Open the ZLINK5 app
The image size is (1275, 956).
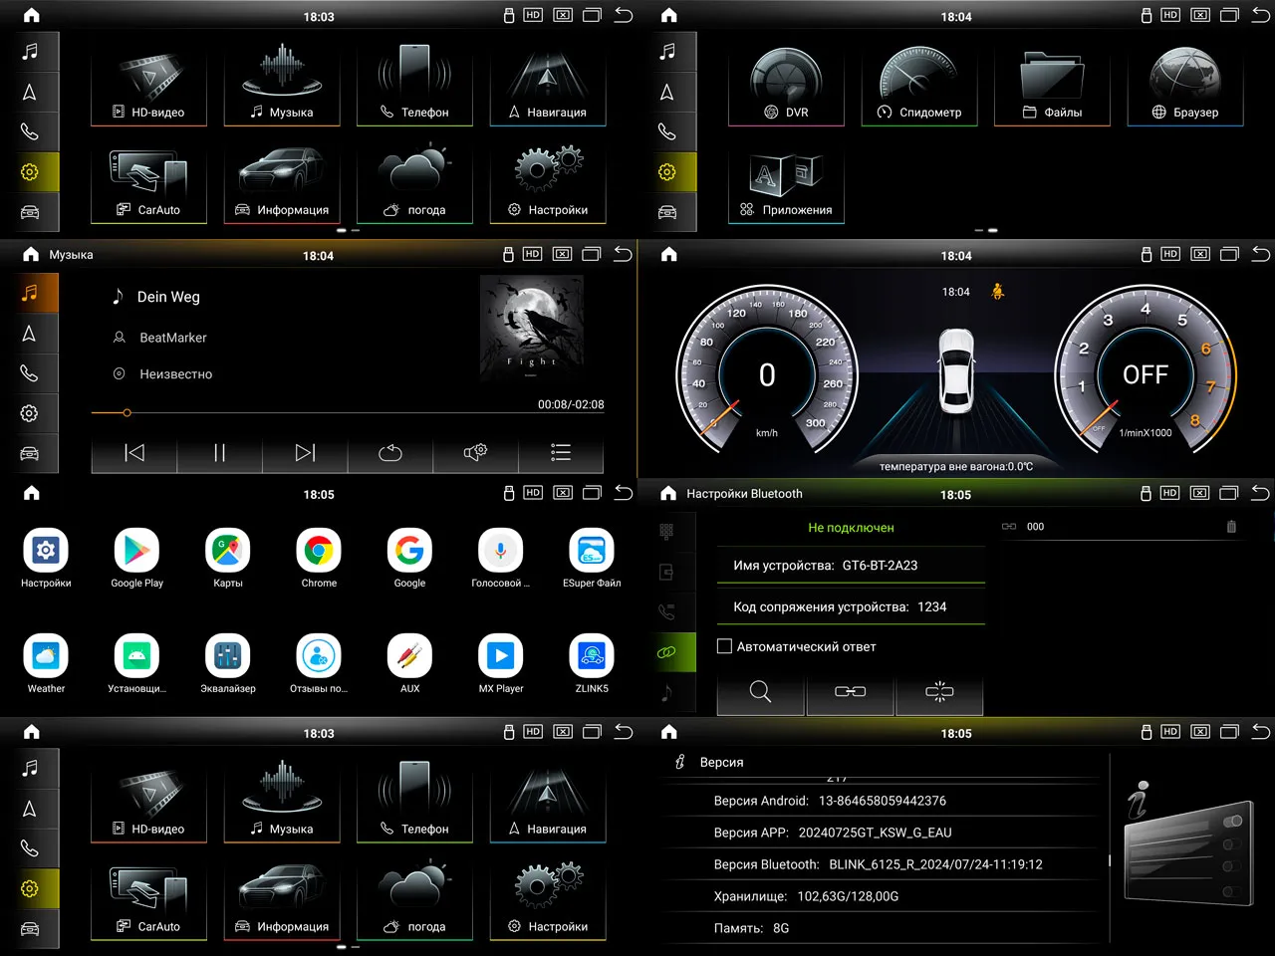click(x=592, y=657)
